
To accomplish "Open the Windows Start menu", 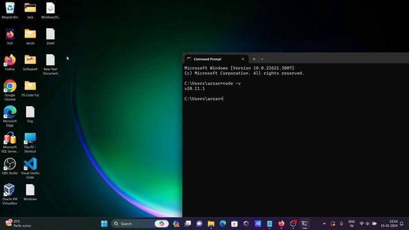I will click(104, 224).
